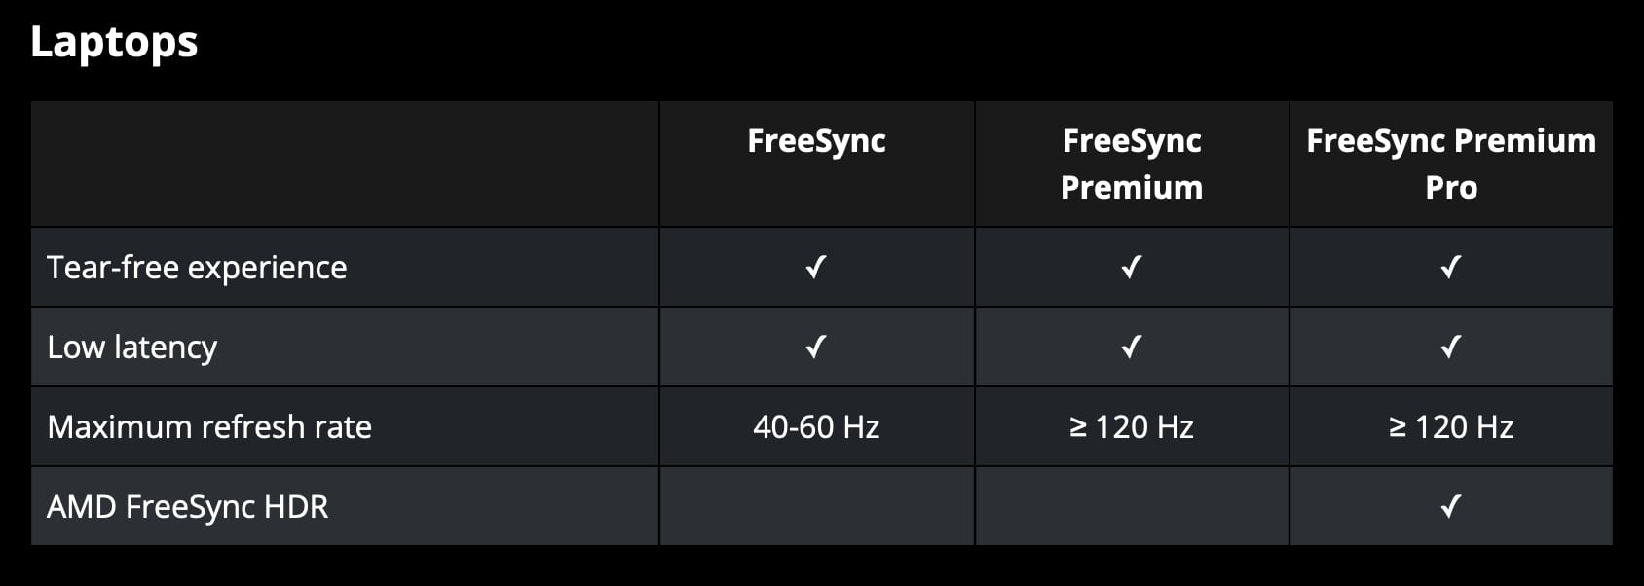The width and height of the screenshot is (1644, 586).
Task: Click FreeSync Premium Pro's ≥ 120 Hz cell
Action: 1451,427
